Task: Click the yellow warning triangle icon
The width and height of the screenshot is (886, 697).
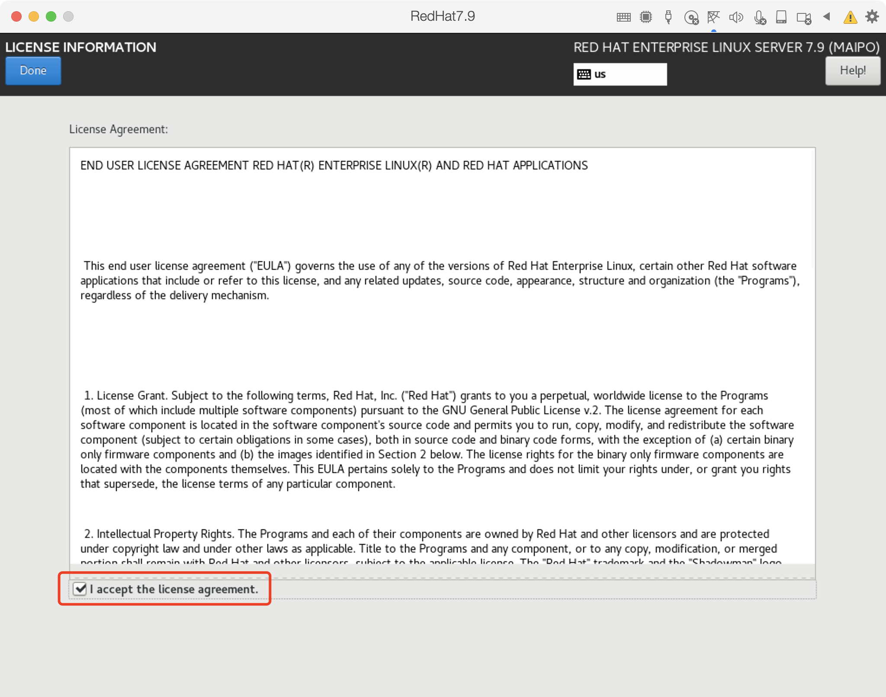Action: tap(850, 18)
